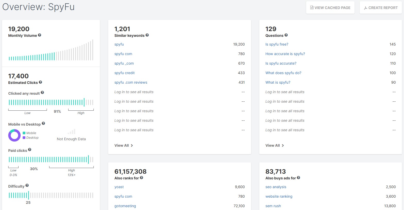Click the Paid clicks gauge bar
Viewport: 404px width, 210px height.
pyautogui.click(x=51, y=160)
